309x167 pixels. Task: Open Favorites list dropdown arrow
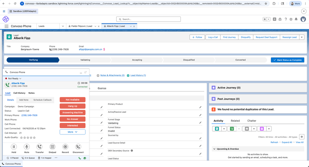coord(268,19)
